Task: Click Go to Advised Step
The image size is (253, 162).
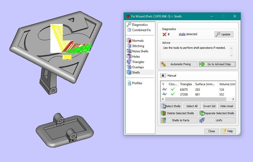Action: pos(217,64)
